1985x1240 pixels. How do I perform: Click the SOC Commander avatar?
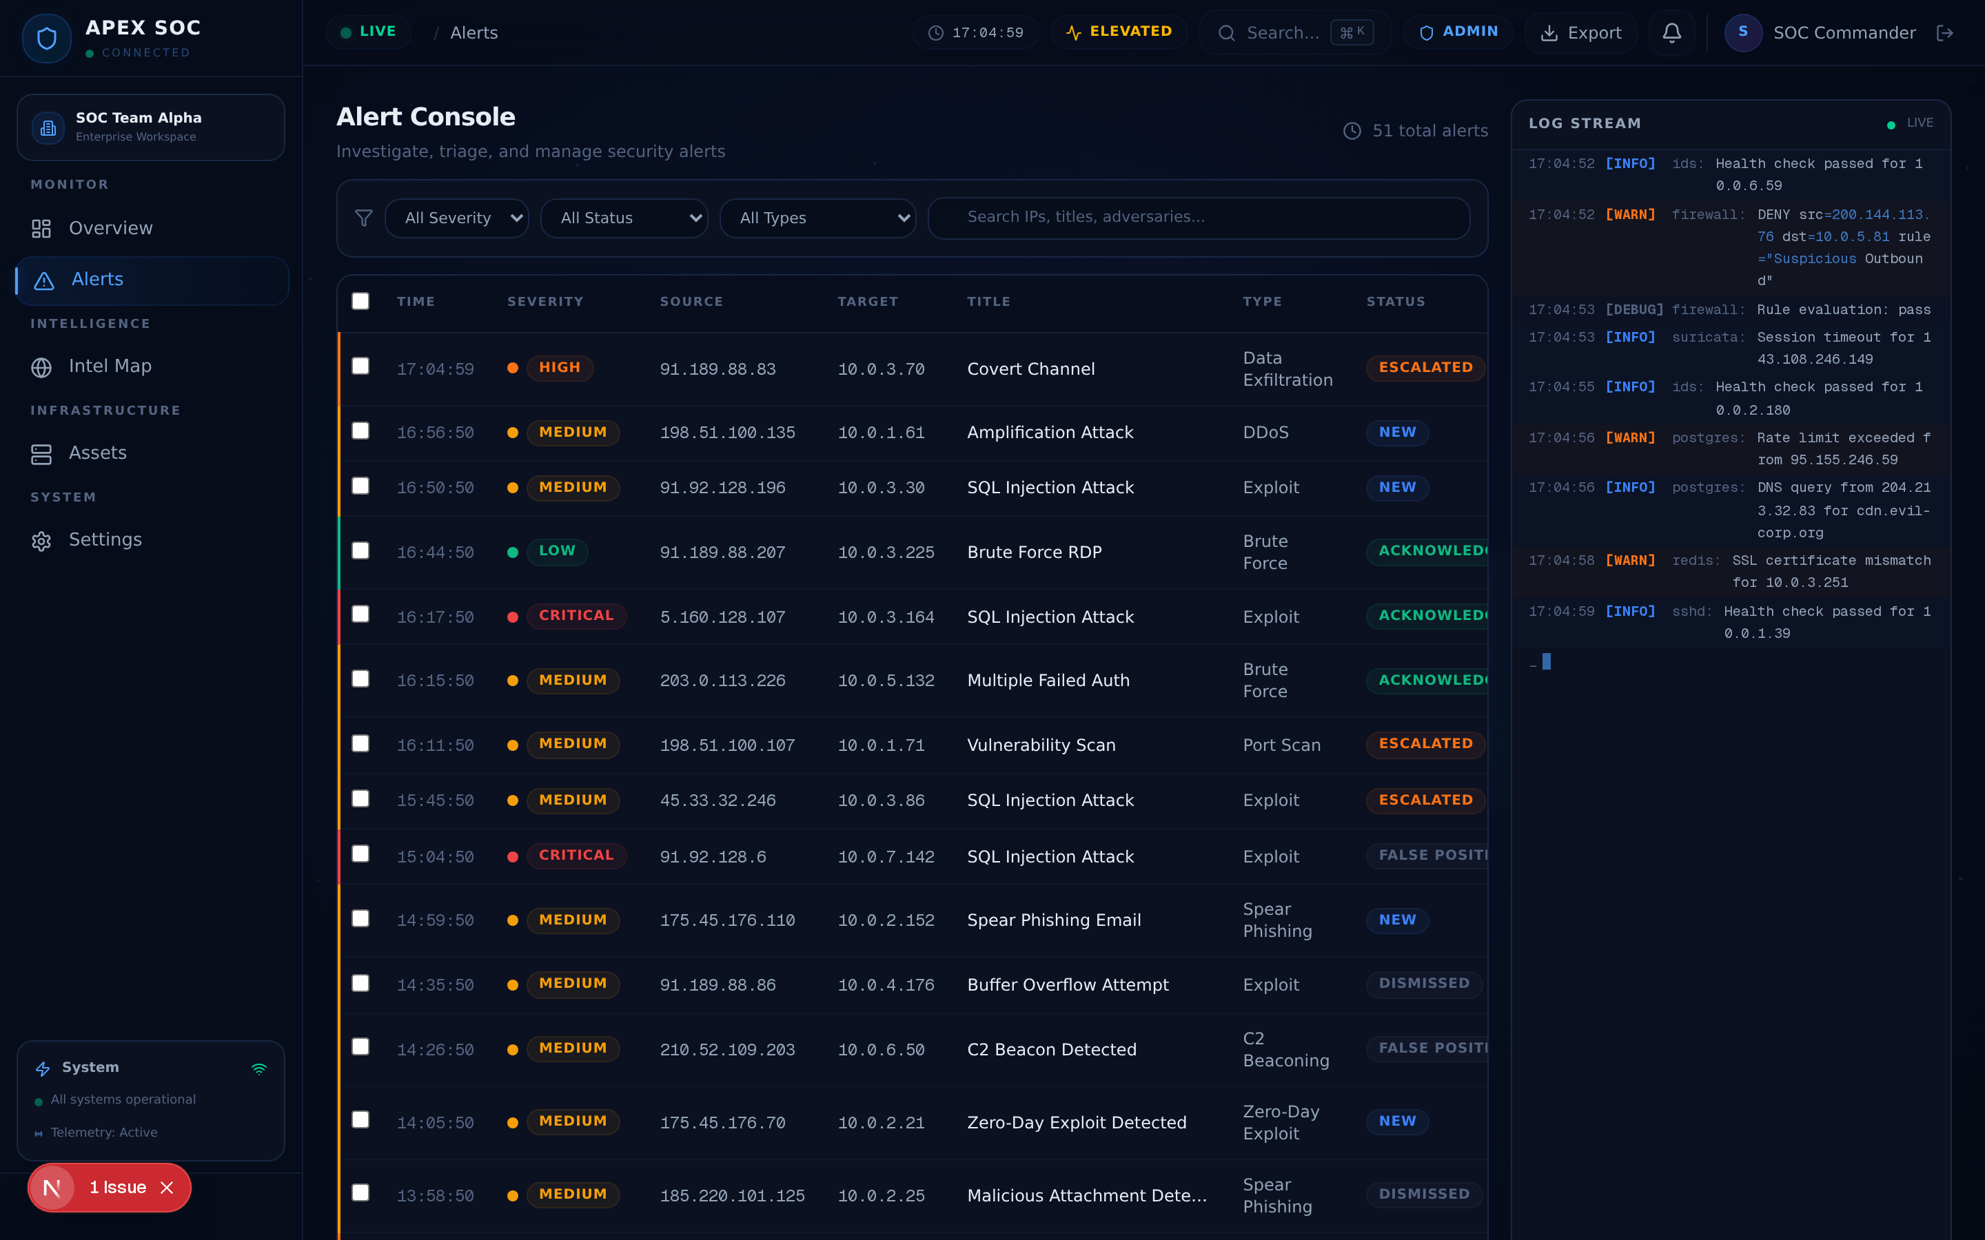point(1743,33)
